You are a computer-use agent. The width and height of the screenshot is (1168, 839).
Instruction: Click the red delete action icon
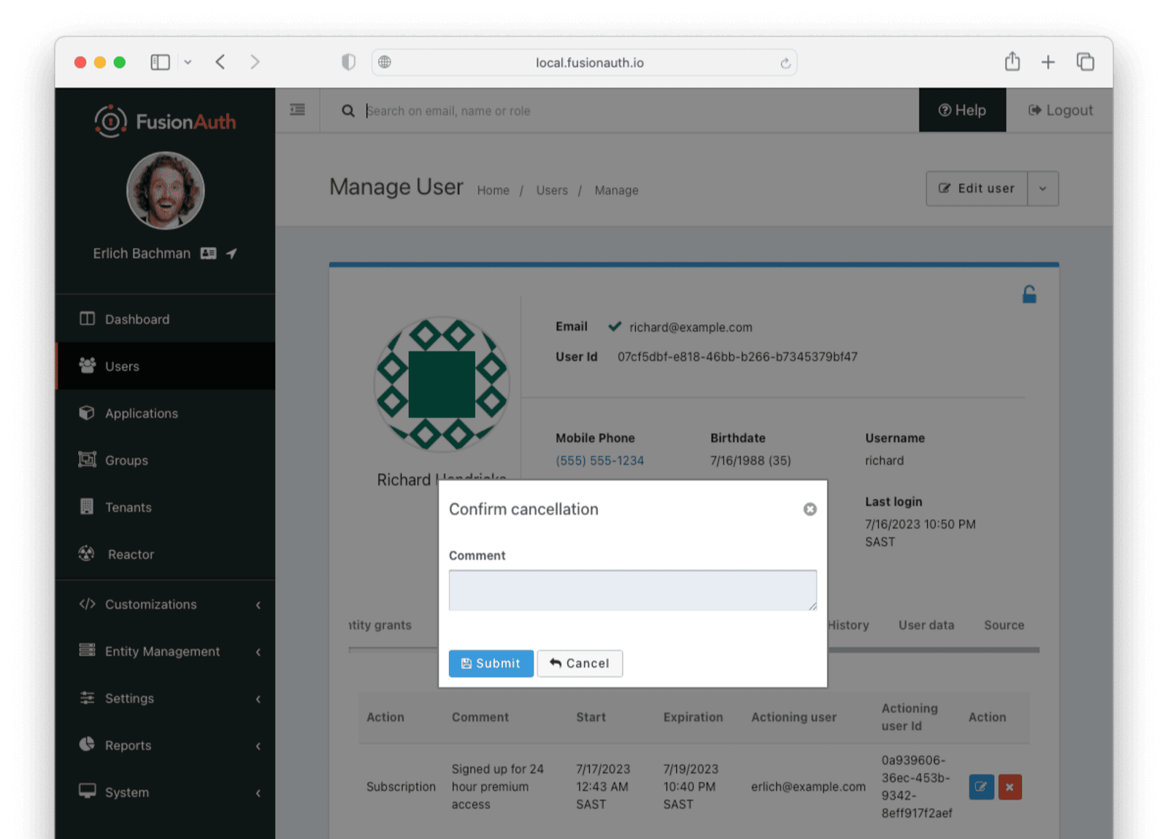(1010, 786)
